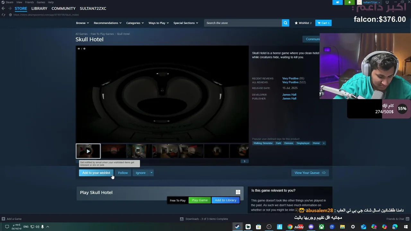Open the View menu

tap(19, 2)
